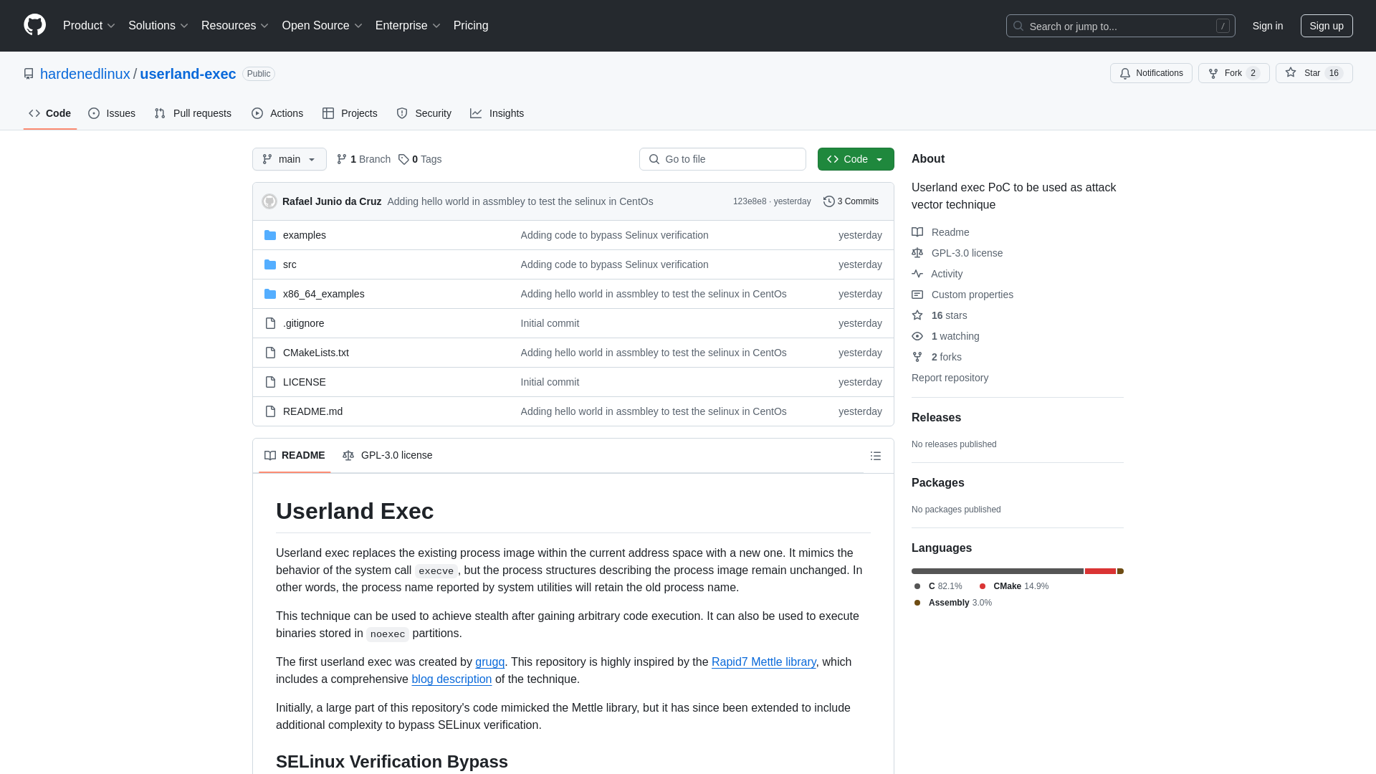Click the balance scale icon for GPL-3.0 license
This screenshot has height=774, width=1376.
pos(917,253)
